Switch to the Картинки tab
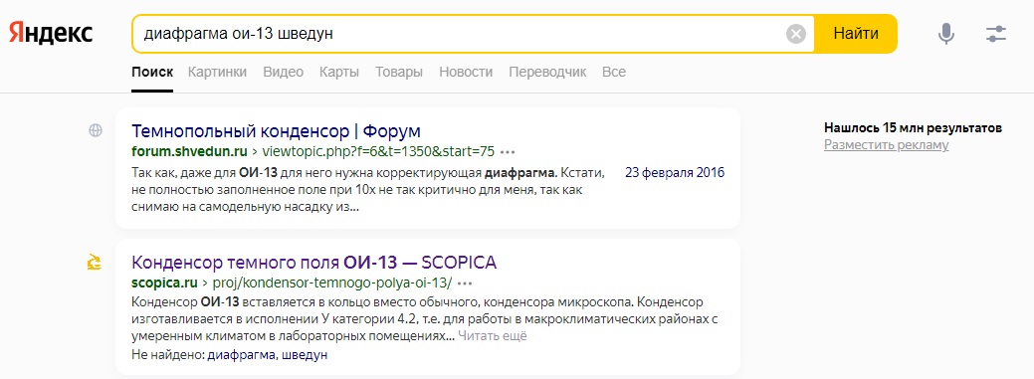Image resolution: width=1034 pixels, height=379 pixels. (218, 72)
